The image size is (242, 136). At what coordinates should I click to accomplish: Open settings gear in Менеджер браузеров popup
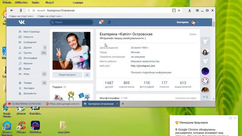click(231, 118)
